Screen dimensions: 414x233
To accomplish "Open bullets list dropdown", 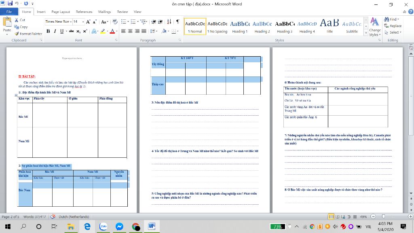I will (128, 22).
